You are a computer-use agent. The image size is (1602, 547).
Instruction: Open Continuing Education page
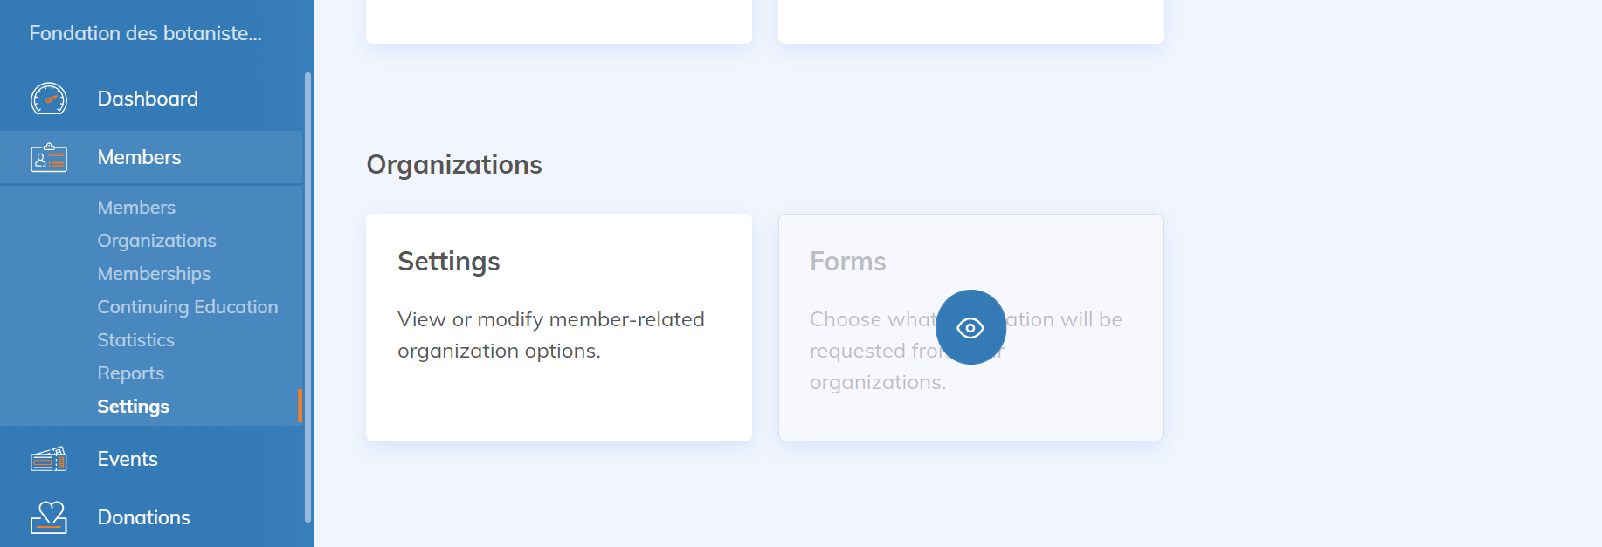pos(187,307)
